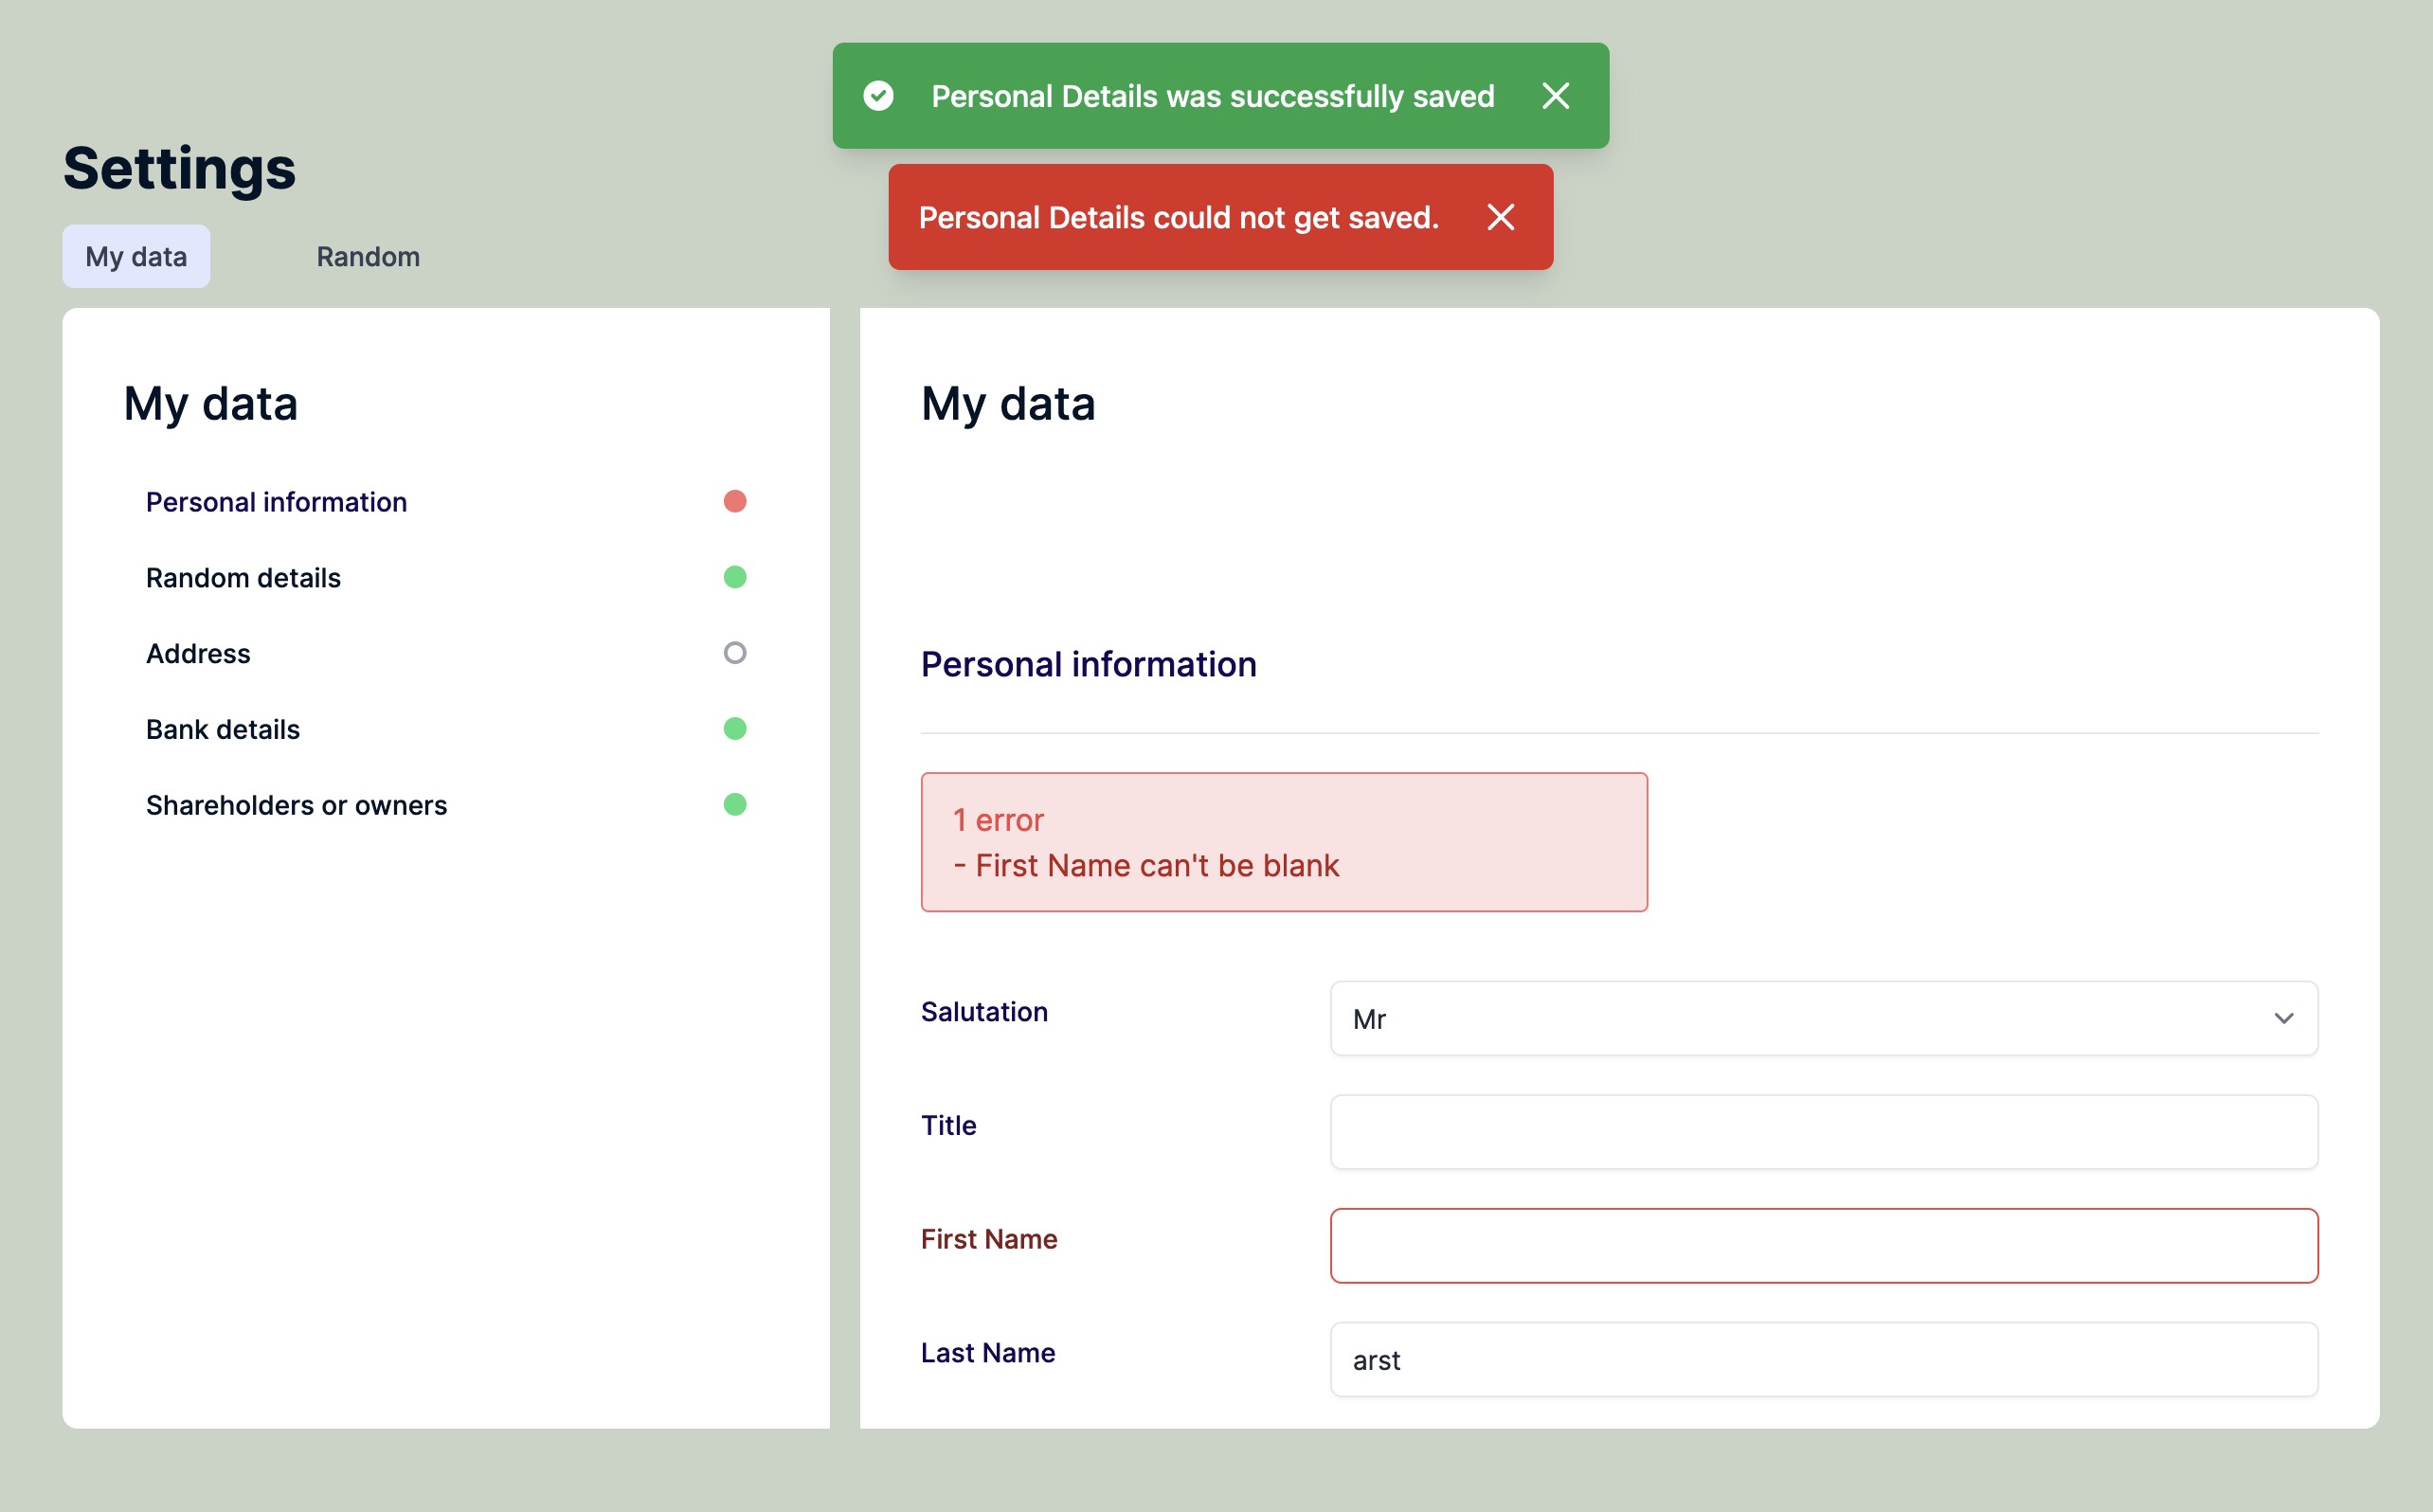The image size is (2433, 1512).
Task: Click the empty circle beside Address
Action: point(735,653)
